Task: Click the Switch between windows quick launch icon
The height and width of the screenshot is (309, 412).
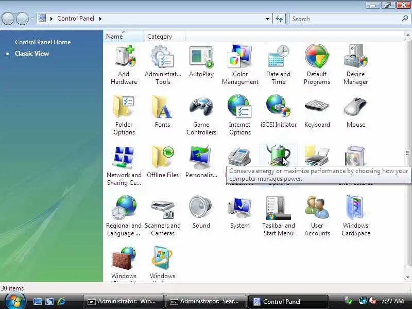Action: (x=49, y=301)
